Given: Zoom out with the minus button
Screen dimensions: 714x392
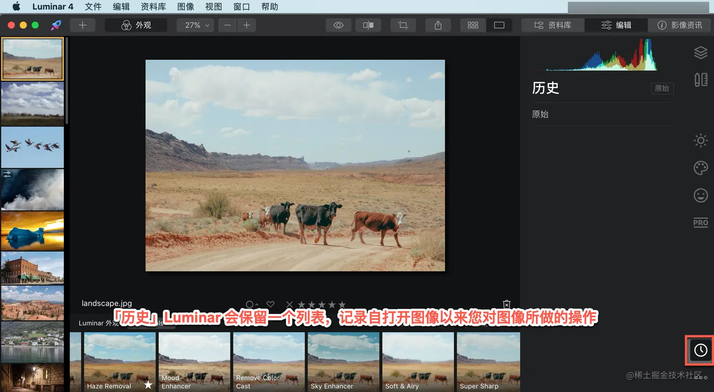Looking at the screenshot, I should 228,25.
